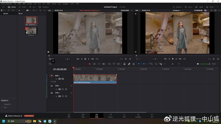Mark In point in source viewer
This screenshot has height=124, width=221.
tap(126, 59)
